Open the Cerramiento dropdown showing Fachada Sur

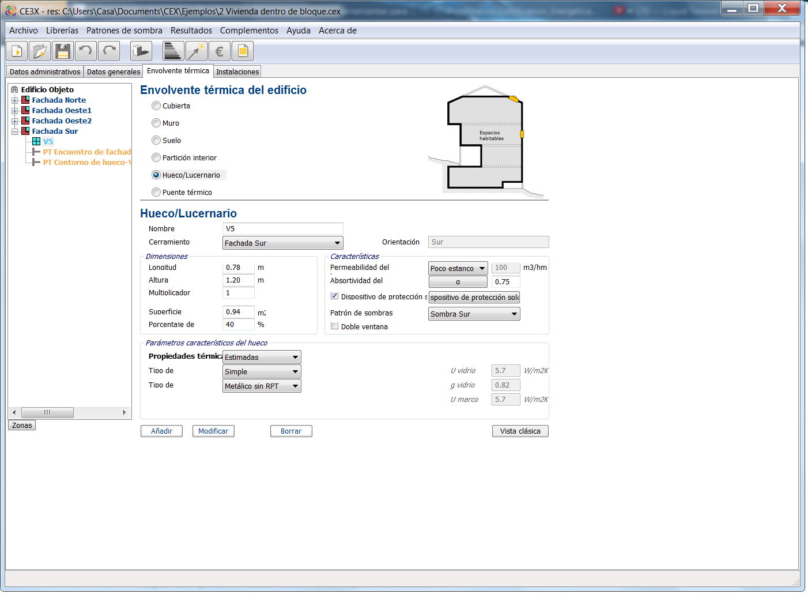point(282,243)
